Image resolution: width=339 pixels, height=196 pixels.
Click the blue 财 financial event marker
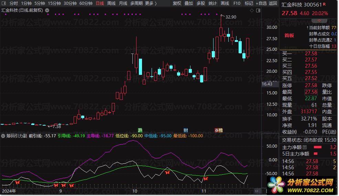(186, 130)
